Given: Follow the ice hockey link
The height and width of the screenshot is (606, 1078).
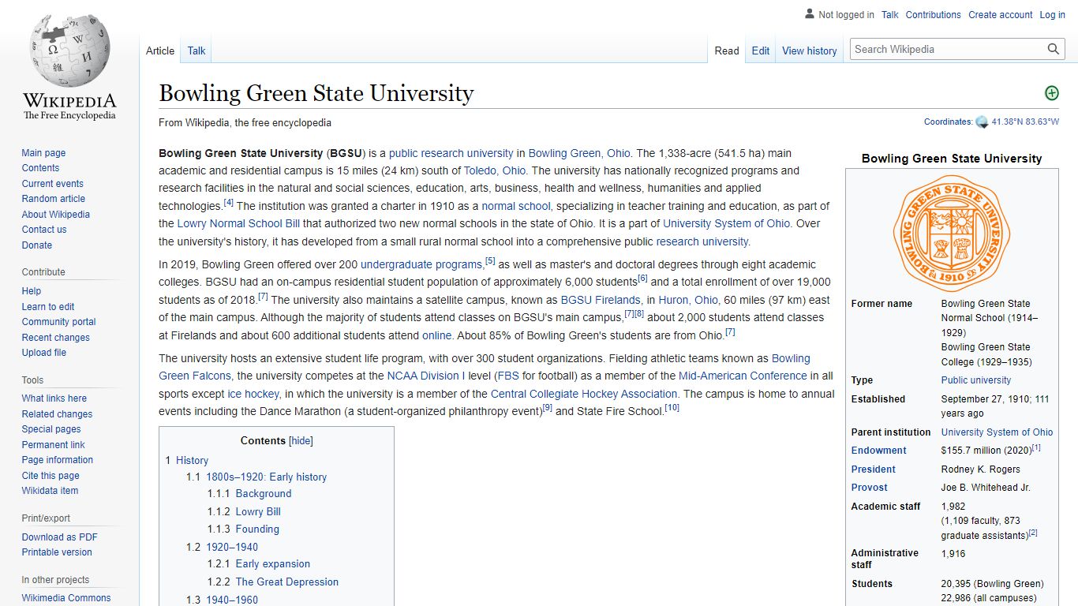Looking at the screenshot, I should coord(253,394).
